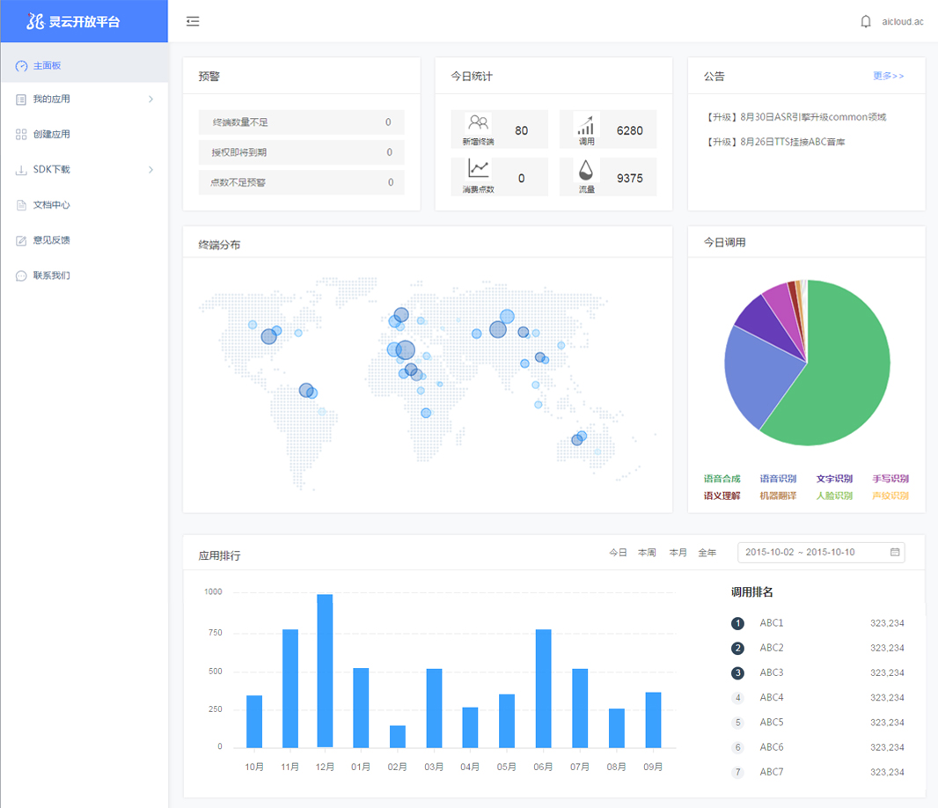This screenshot has width=938, height=808.
Task: Open notifications via the bell icon
Action: (x=866, y=21)
